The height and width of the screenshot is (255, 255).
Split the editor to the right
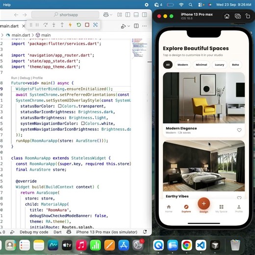click(136, 26)
